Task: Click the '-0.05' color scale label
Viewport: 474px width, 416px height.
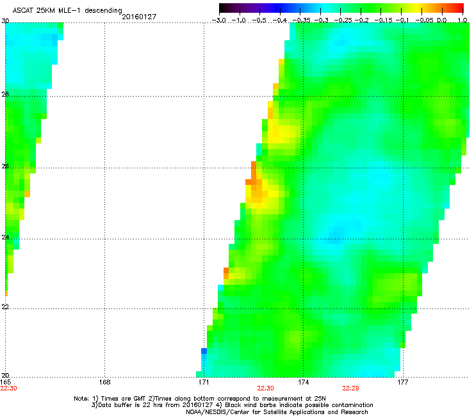Action: pos(423,20)
